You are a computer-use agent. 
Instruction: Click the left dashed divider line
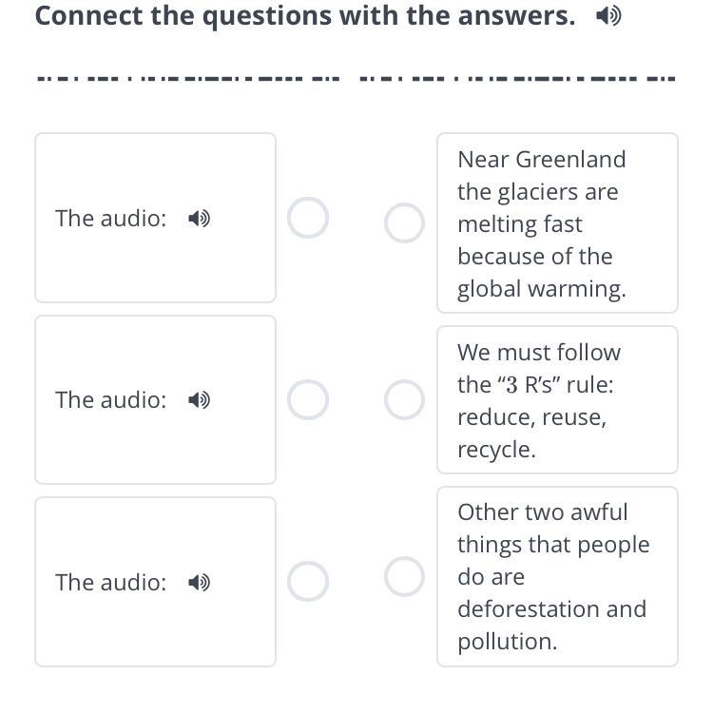pos(187,78)
